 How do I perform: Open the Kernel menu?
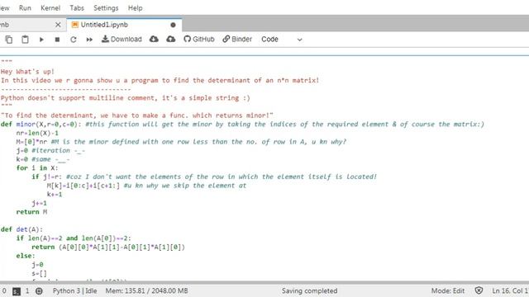click(x=50, y=7)
